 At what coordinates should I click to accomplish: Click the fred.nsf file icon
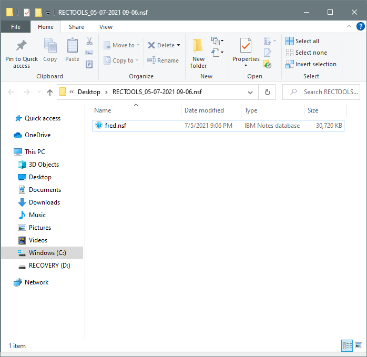point(99,125)
